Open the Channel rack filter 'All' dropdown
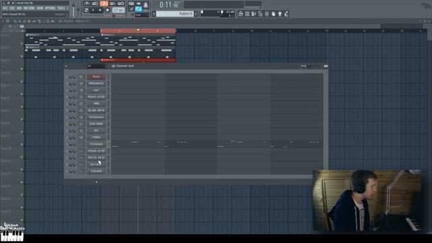Image resolution: width=432 pixels, height=243 pixels. click(96, 66)
